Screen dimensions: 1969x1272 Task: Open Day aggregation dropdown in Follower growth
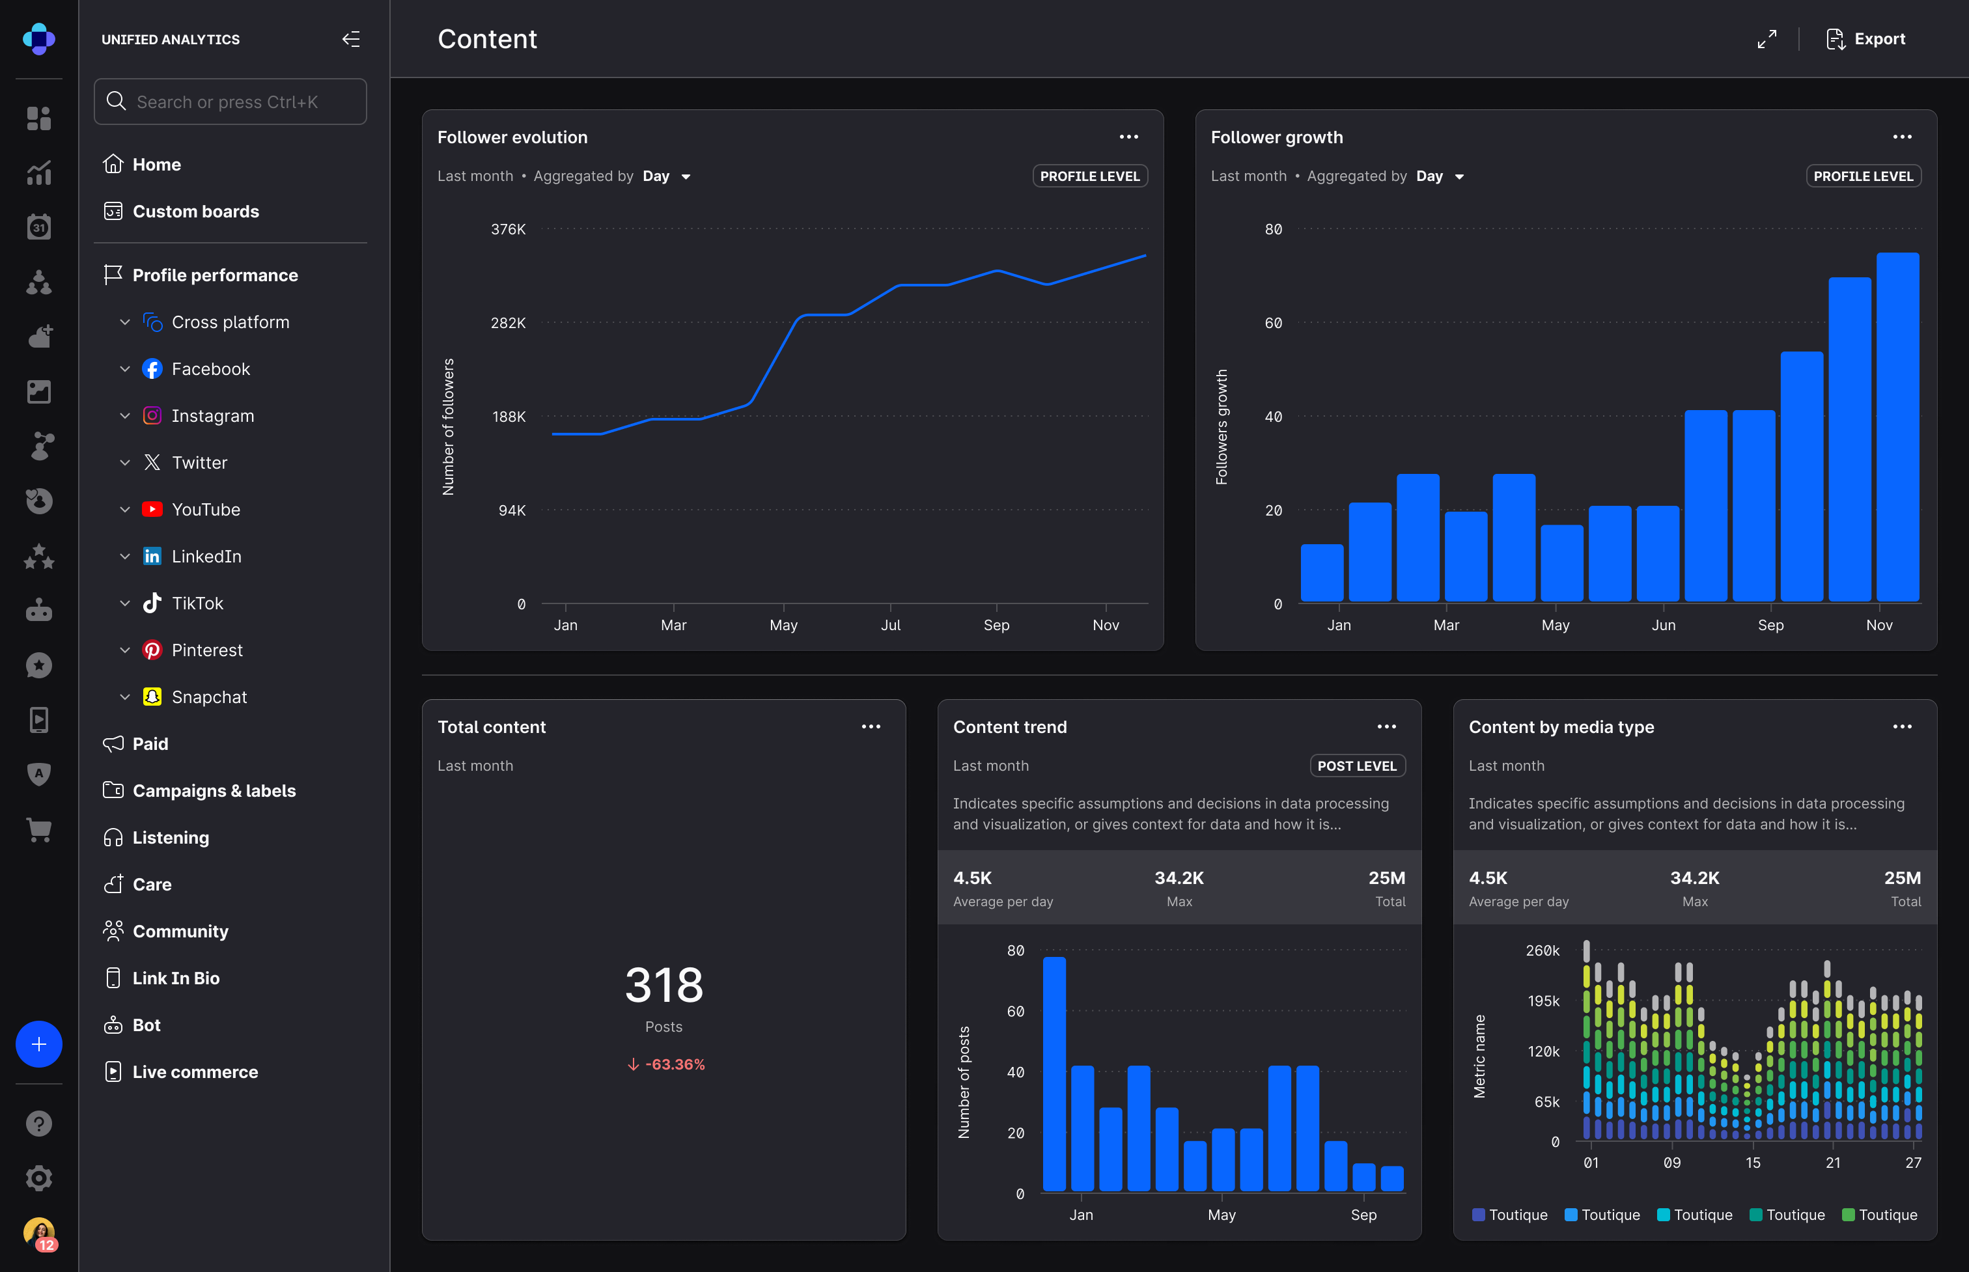pos(1440,176)
